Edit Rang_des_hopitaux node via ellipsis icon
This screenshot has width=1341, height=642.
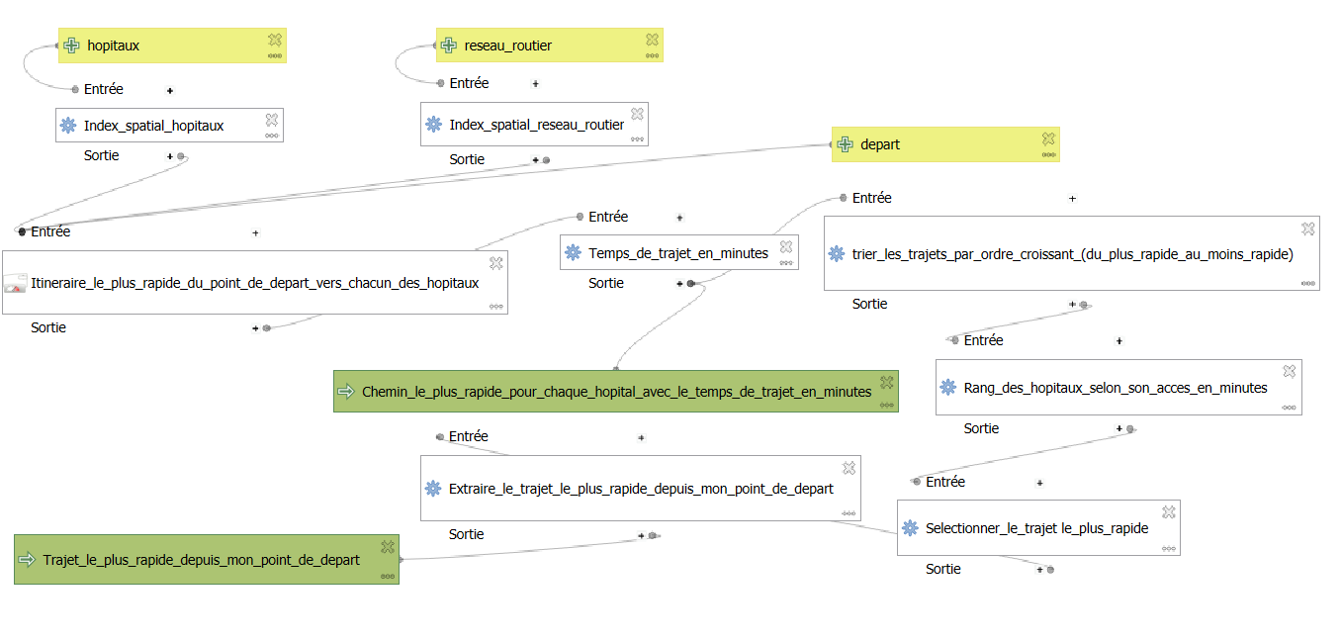1290,408
